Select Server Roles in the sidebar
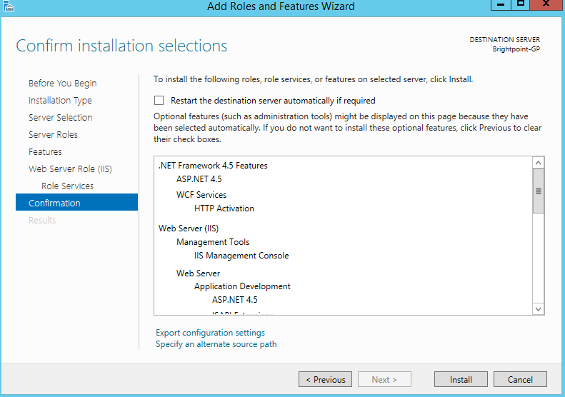Screen dimensions: 565x397 tap(53, 135)
